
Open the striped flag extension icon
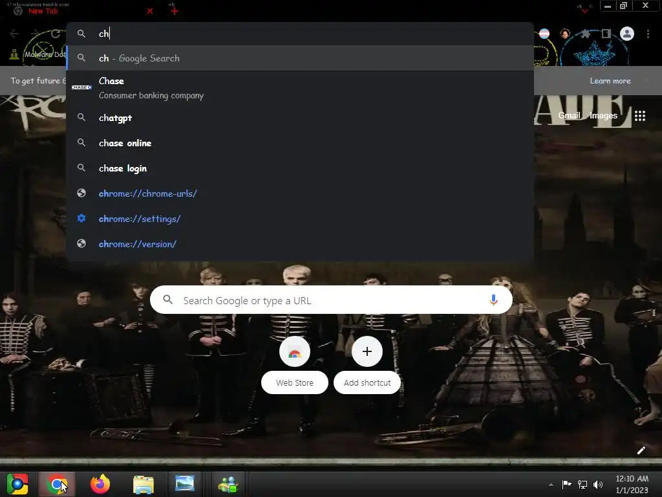[544, 34]
